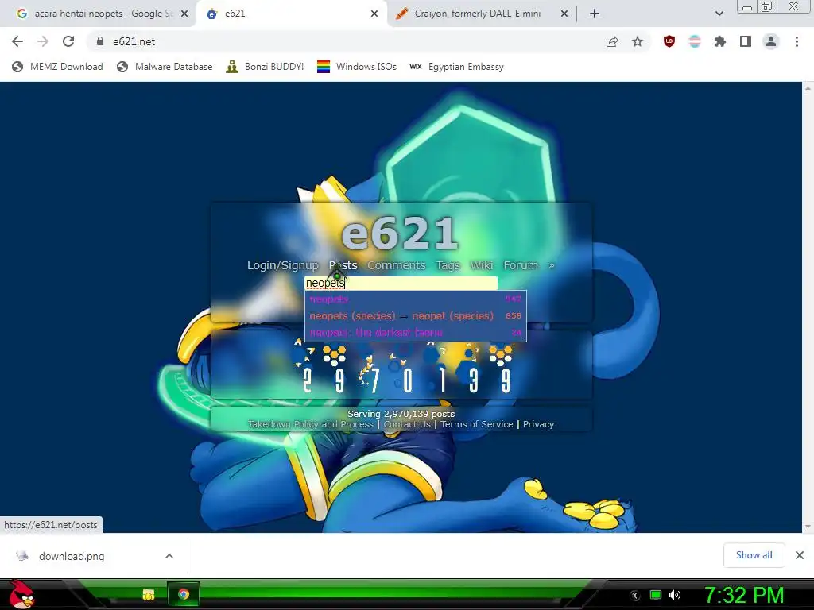Image resolution: width=814 pixels, height=610 pixels.
Task: Close the e621 tab
Action: [x=374, y=14]
